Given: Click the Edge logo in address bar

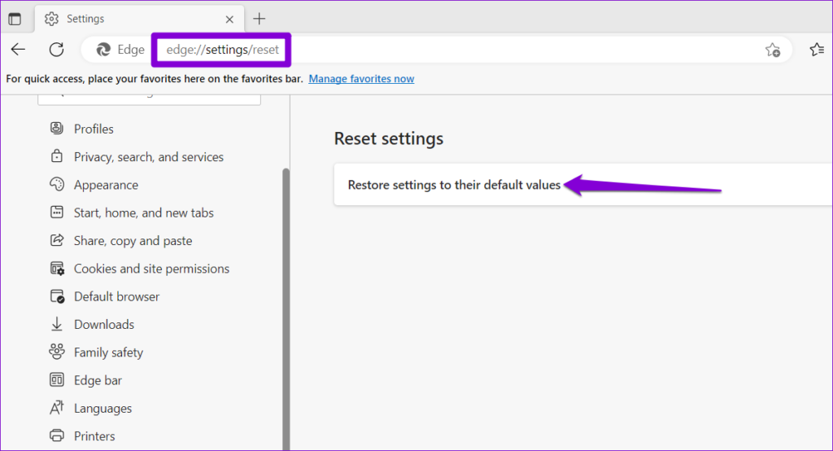Looking at the screenshot, I should pyautogui.click(x=103, y=50).
